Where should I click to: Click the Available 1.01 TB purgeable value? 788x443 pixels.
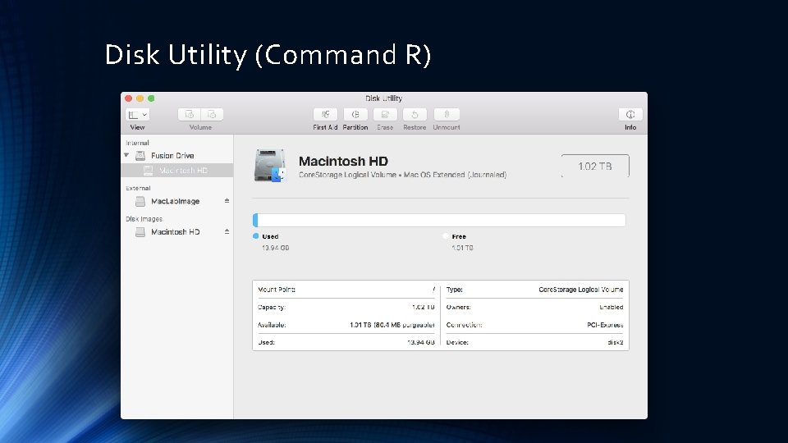pos(392,325)
